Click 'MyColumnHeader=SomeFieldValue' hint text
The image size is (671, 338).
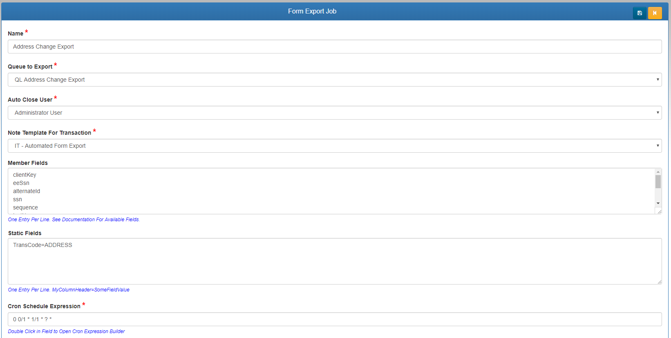[91, 290]
